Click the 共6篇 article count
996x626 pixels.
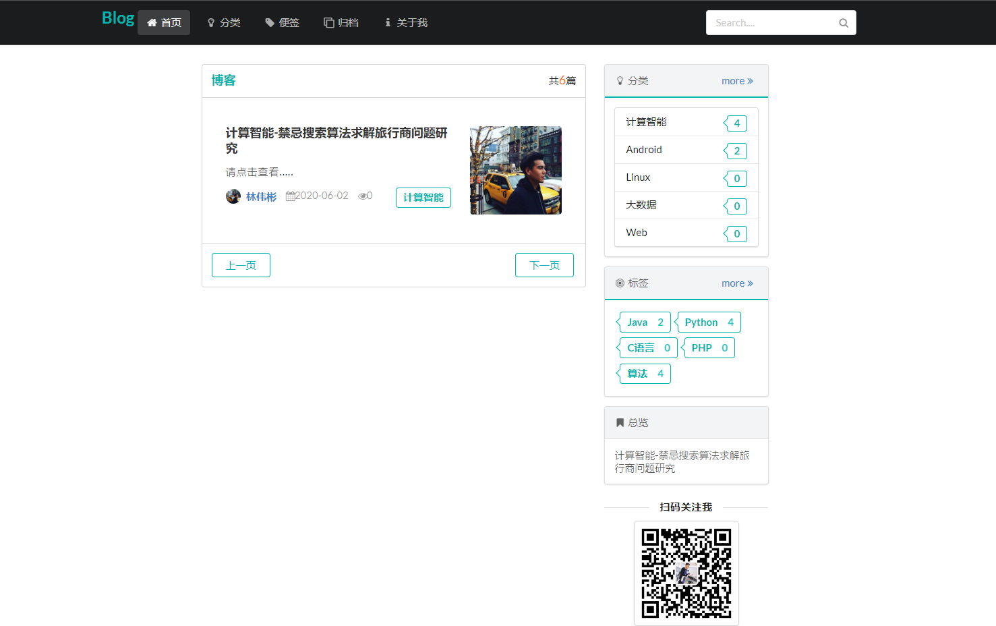tap(562, 81)
